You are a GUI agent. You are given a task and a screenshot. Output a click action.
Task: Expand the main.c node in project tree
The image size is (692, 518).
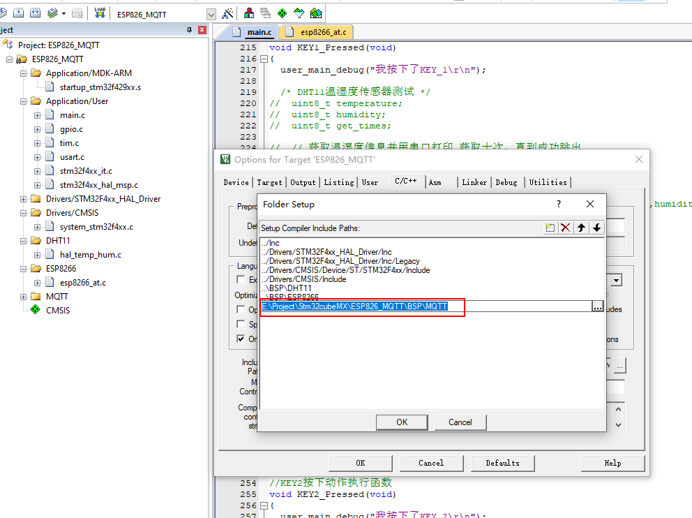click(x=38, y=115)
